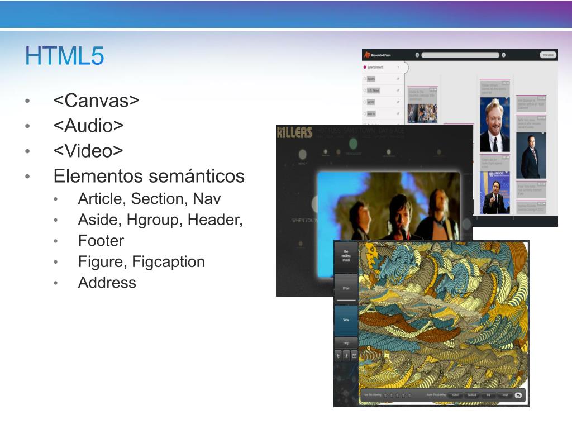The height and width of the screenshot is (429, 572).
Task: Select the Sports category radio button
Action: pos(364,79)
